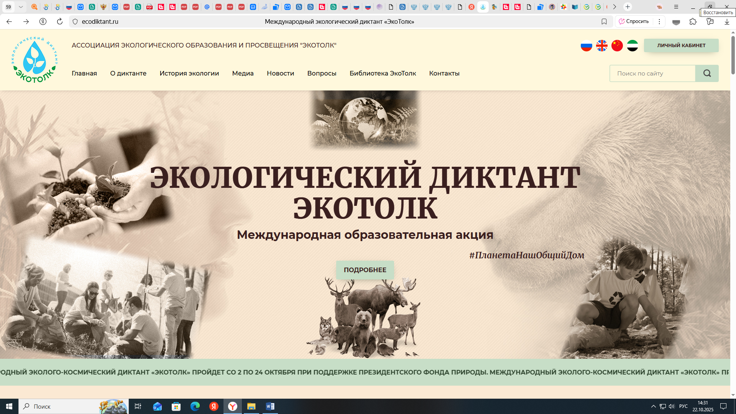Open the site protection shield icon
Image resolution: width=736 pixels, height=414 pixels.
click(x=75, y=21)
